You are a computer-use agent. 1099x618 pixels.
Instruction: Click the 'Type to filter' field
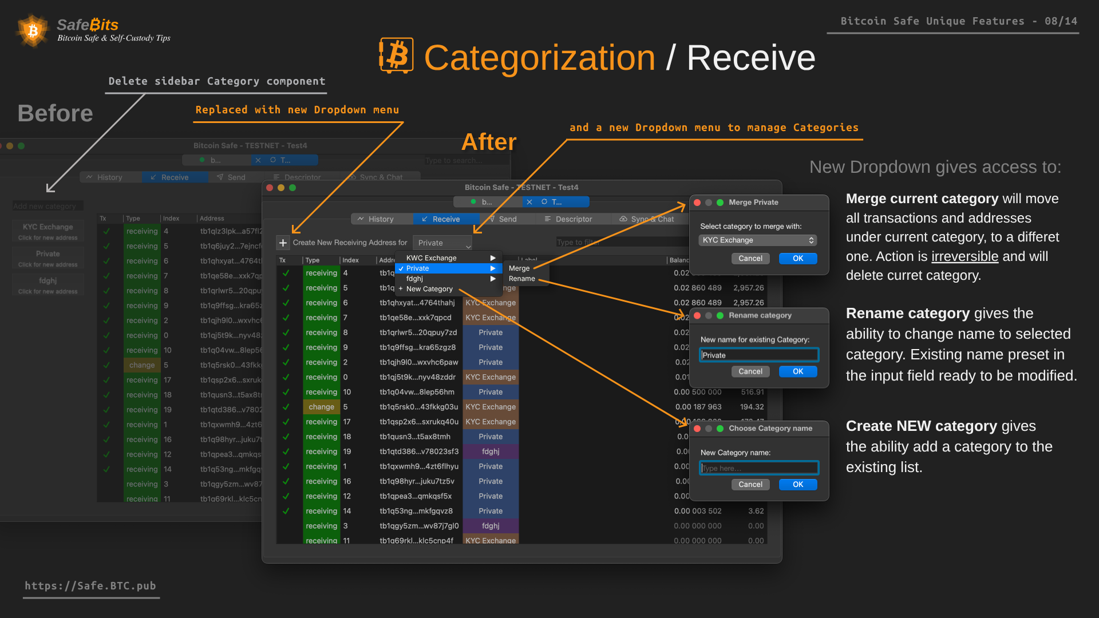(621, 242)
